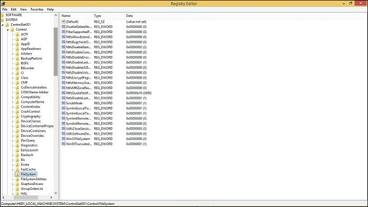The width and height of the screenshot is (368, 207).
Task: Click the tree pane scroll down arrow
Action: point(56,193)
